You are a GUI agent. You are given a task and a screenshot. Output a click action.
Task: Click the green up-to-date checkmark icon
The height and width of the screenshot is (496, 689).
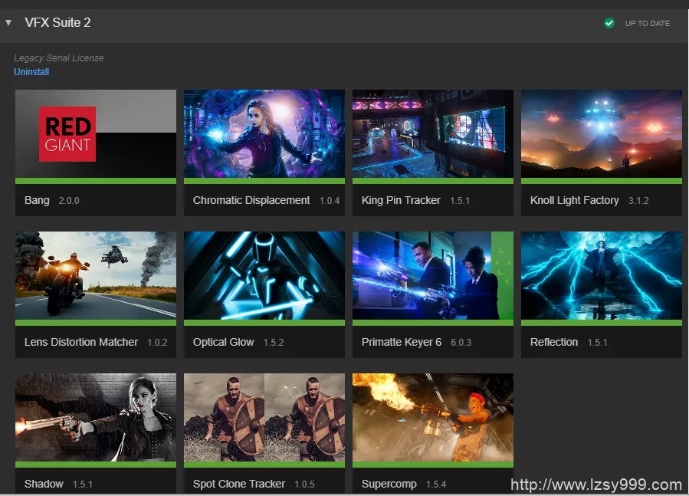tap(609, 23)
